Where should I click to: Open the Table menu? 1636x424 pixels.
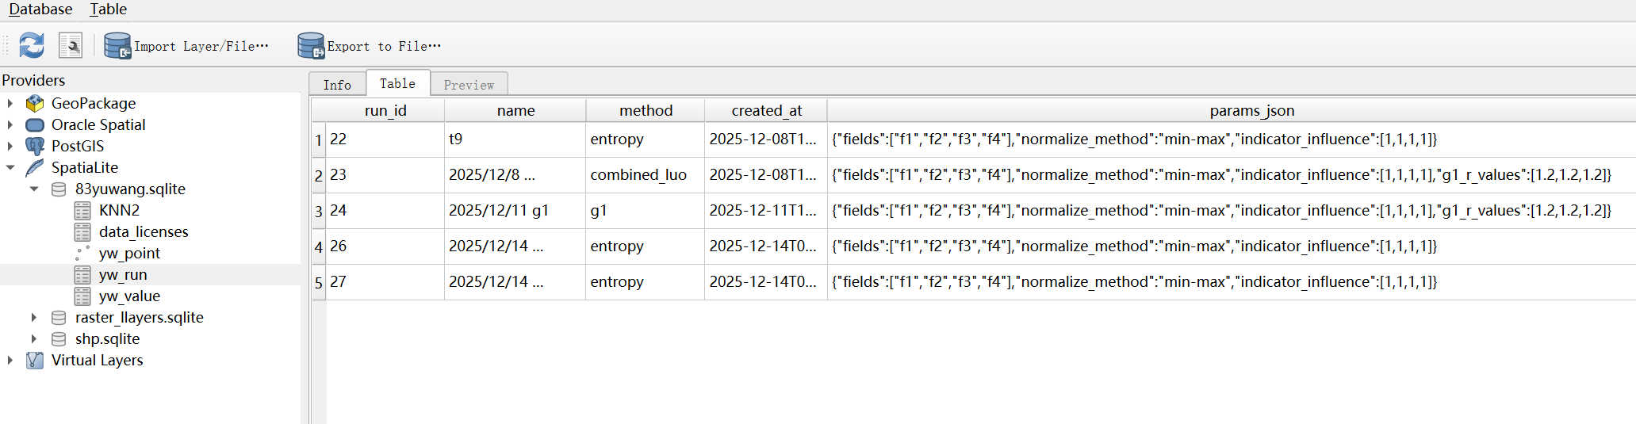108,10
